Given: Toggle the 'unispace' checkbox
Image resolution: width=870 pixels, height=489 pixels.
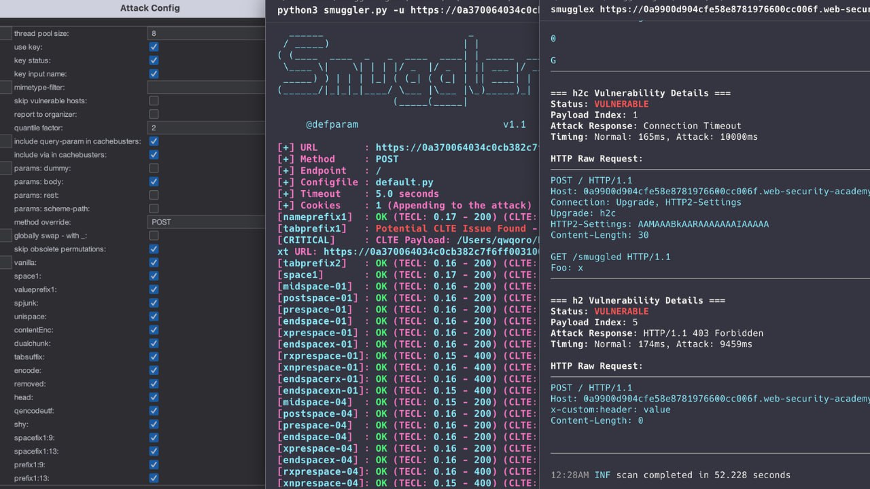Looking at the screenshot, I should pos(154,316).
